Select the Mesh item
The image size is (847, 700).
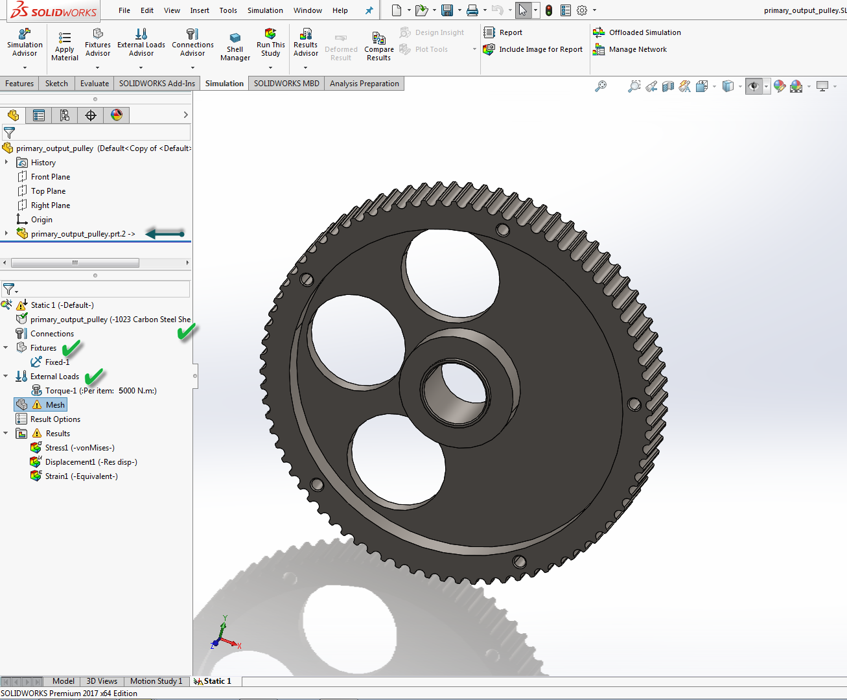(x=40, y=404)
